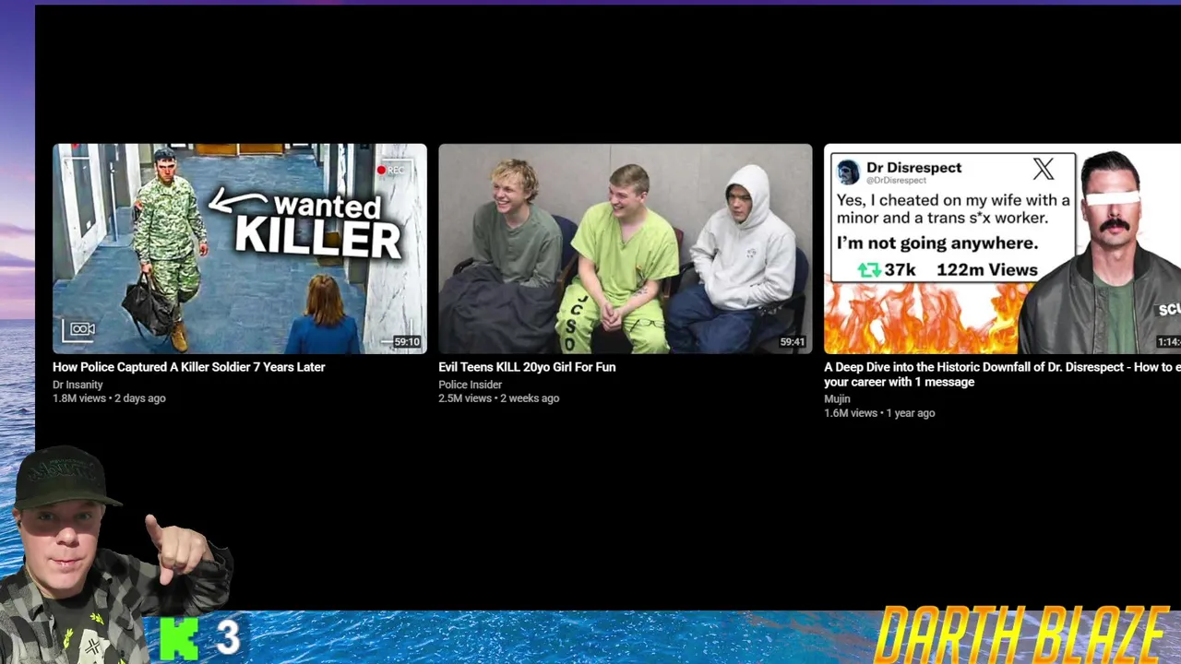Click the green Kick logo icon
The height and width of the screenshot is (664, 1181).
[x=179, y=639]
